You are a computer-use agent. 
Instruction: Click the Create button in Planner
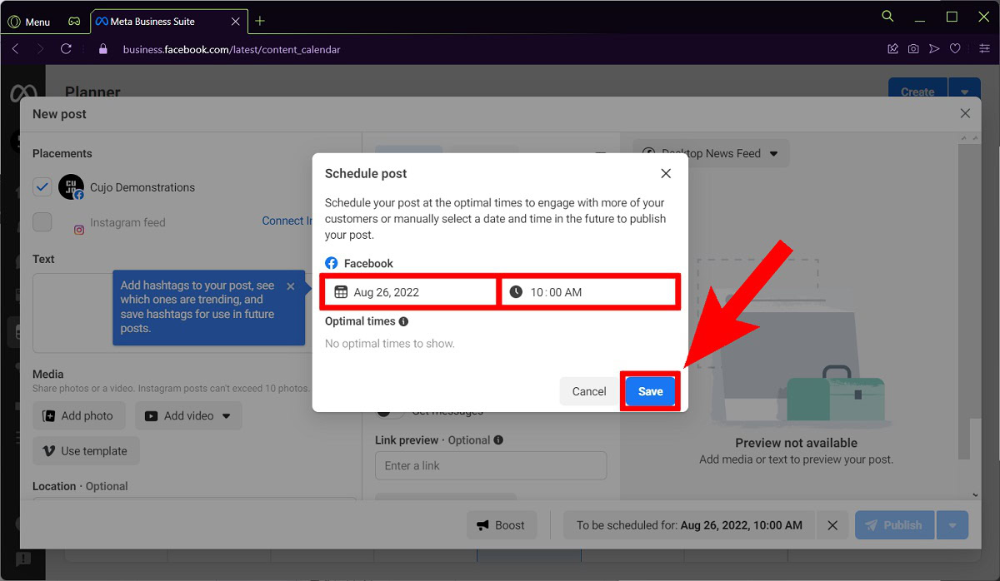(x=917, y=92)
